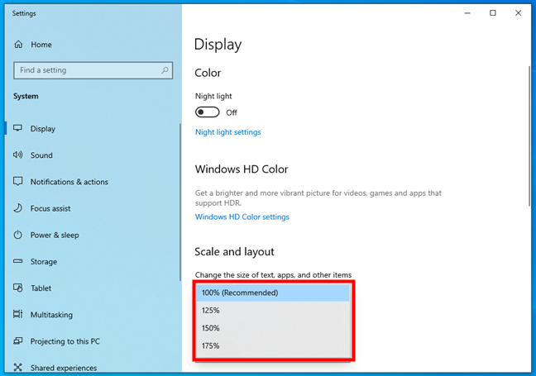Open Notifications & actions icon
Image resolution: width=536 pixels, height=376 pixels.
(18, 182)
